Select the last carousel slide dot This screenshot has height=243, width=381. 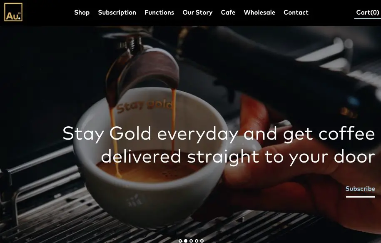pyautogui.click(x=202, y=241)
